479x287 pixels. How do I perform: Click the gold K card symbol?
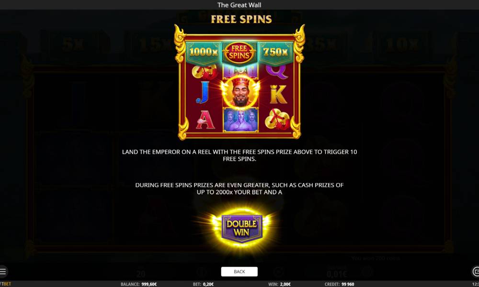[x=278, y=94]
